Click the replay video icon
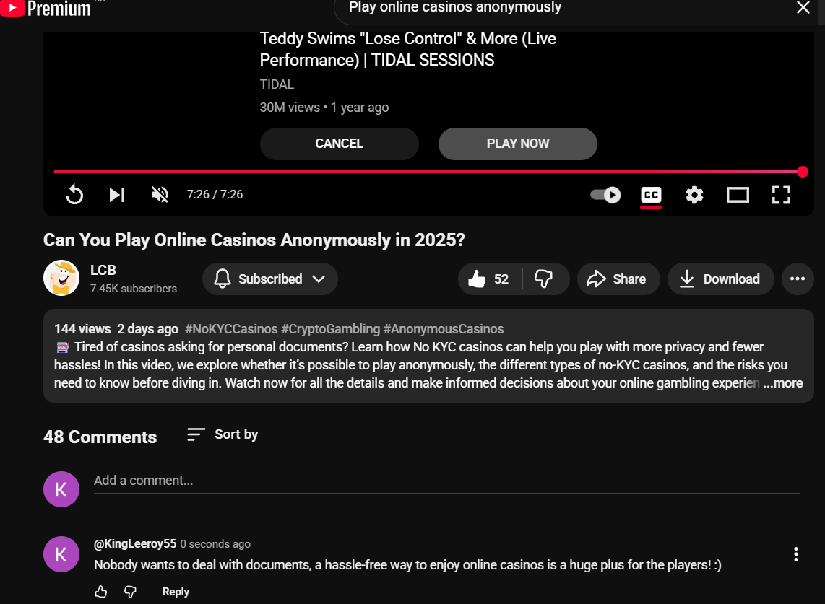 click(74, 195)
